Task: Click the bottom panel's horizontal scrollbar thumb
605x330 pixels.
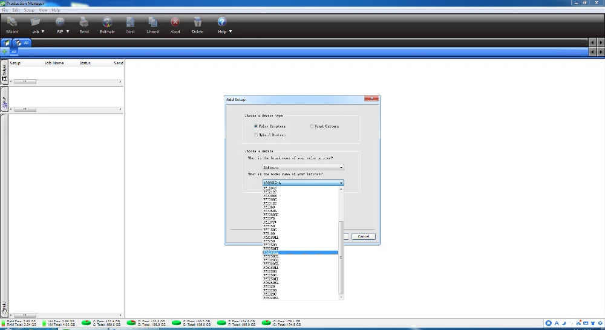Action: tap(25, 315)
